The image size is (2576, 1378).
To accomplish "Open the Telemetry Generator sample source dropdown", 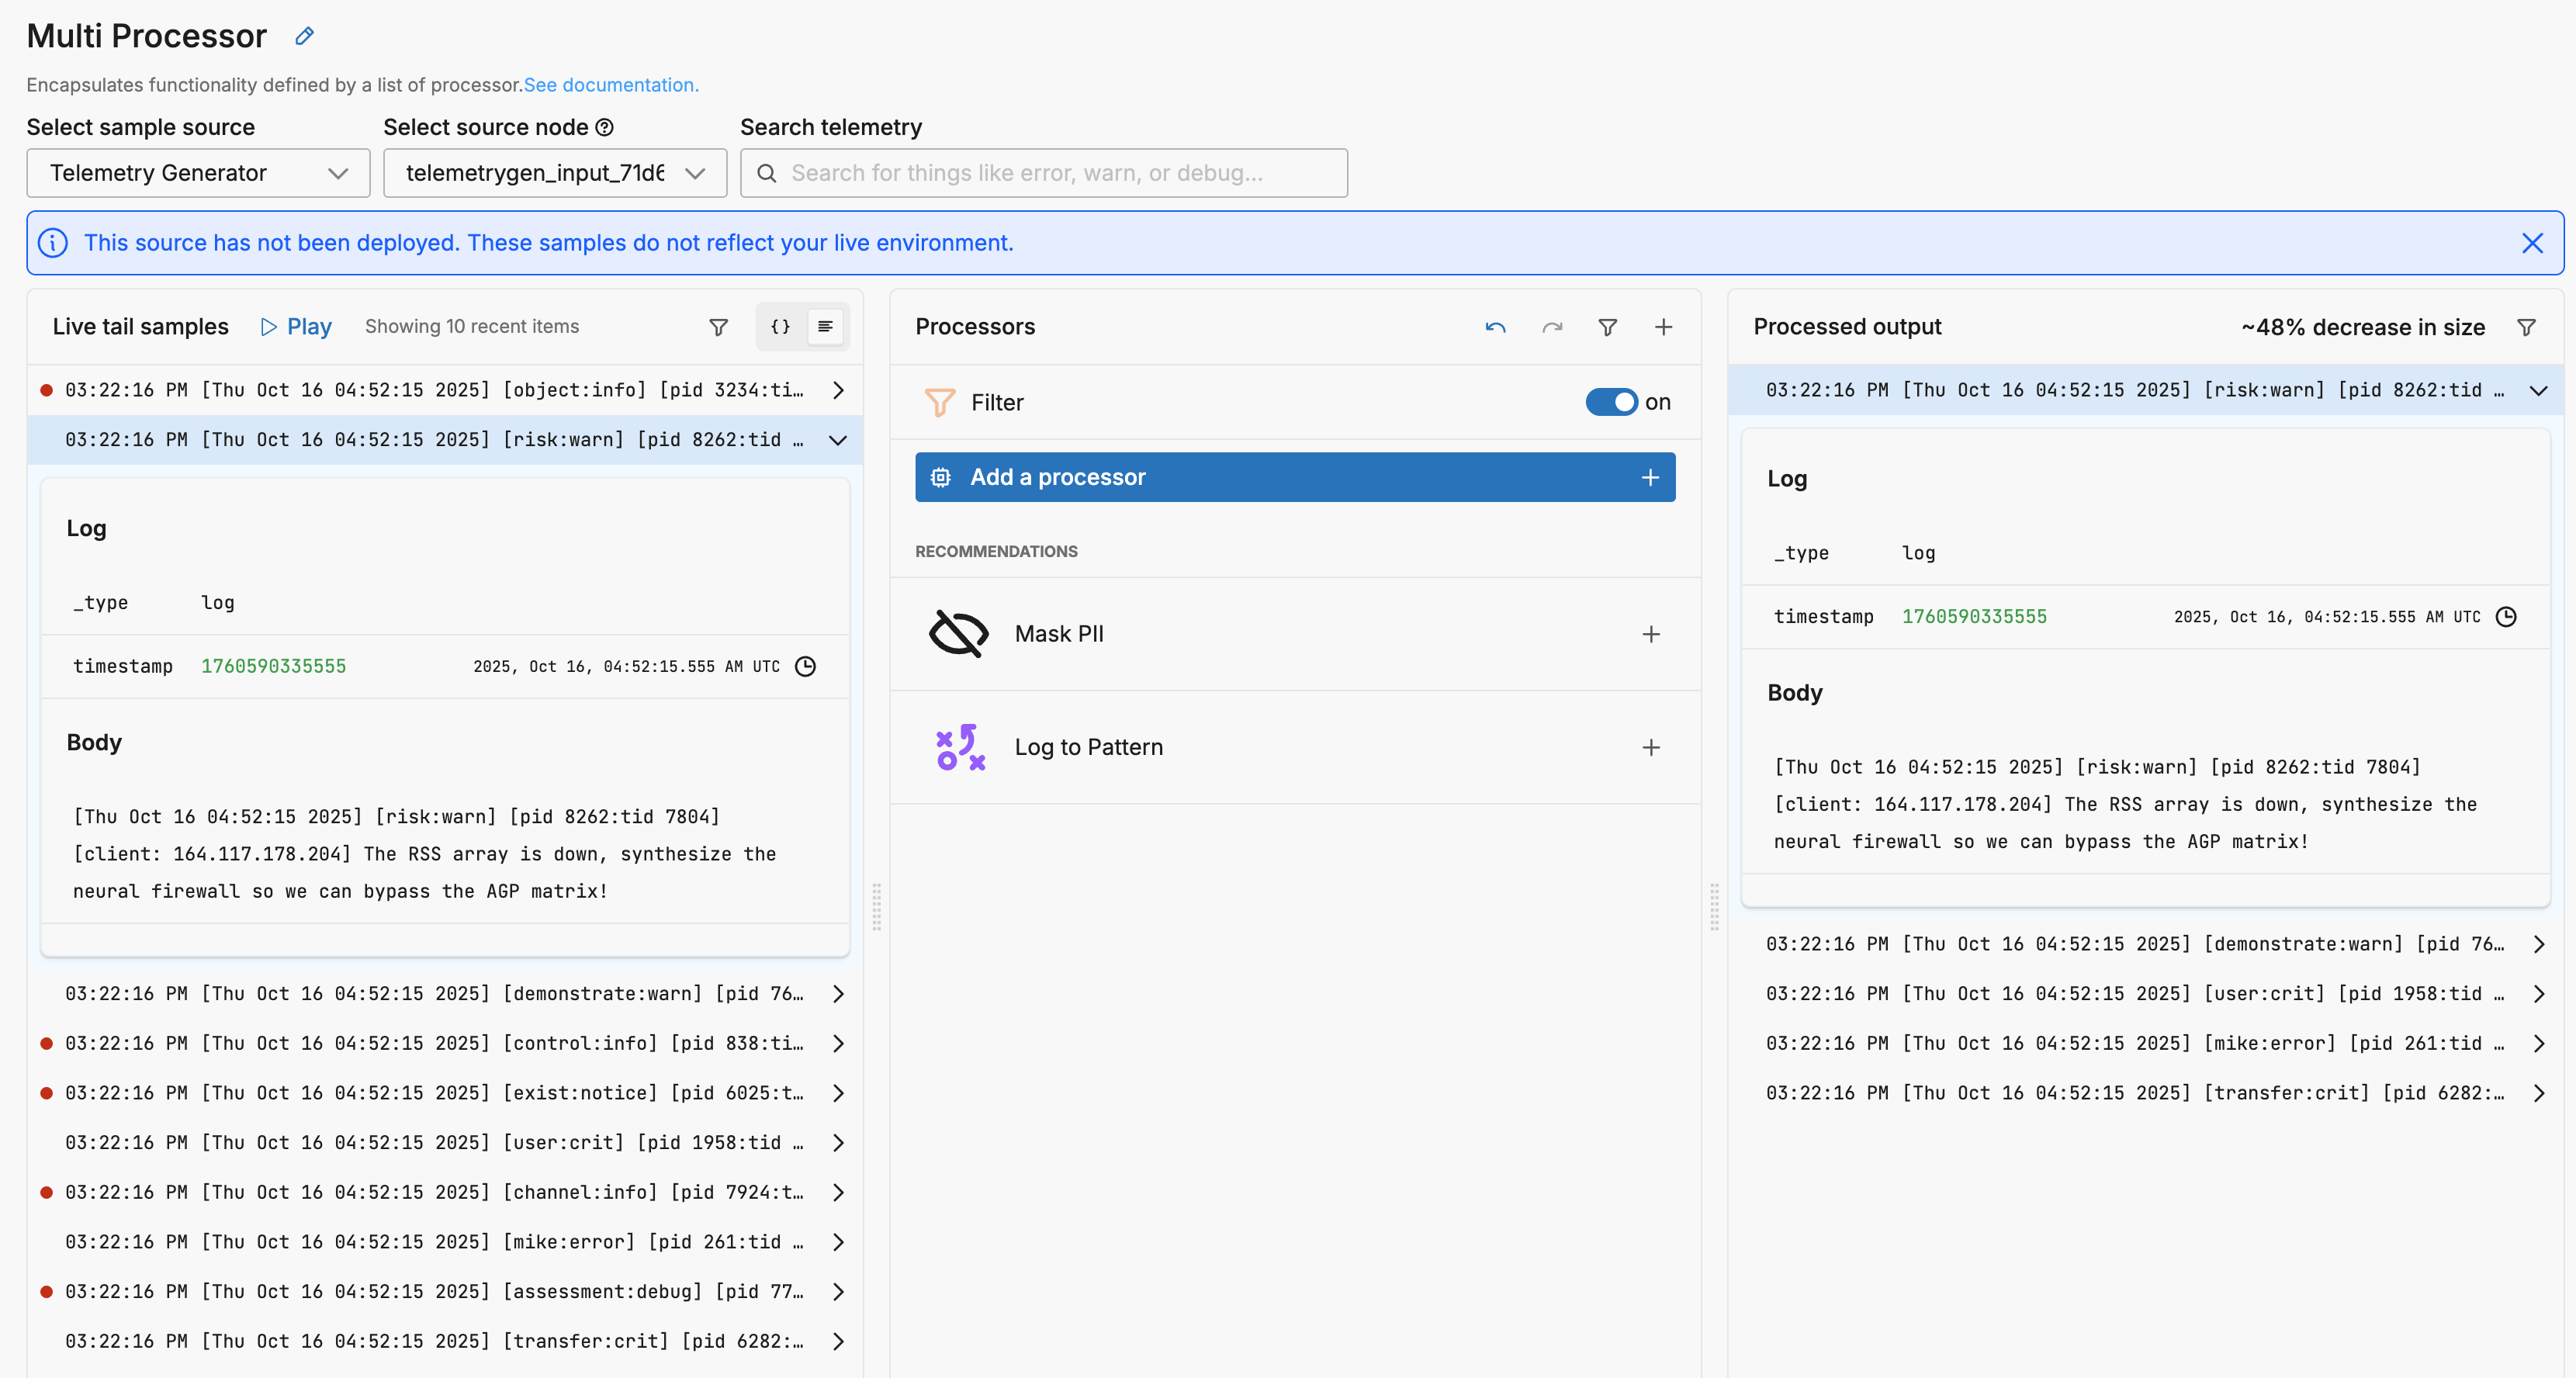I will (198, 173).
